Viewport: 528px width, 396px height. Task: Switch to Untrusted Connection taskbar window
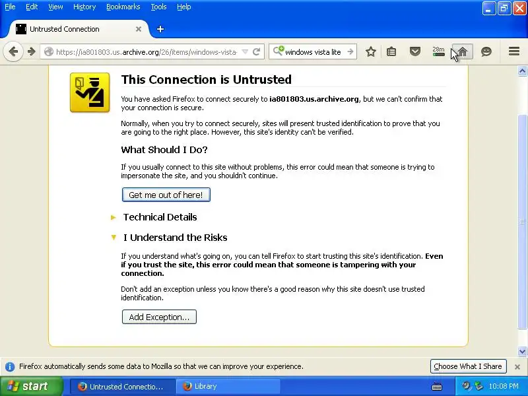click(123, 387)
